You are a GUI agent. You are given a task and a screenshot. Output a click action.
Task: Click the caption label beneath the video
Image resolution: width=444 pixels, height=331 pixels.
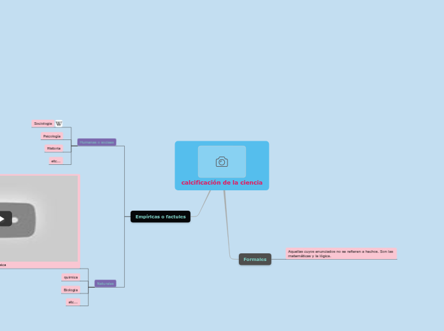[x=3, y=264]
